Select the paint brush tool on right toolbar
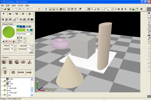The height and width of the screenshot is (100, 151). [149, 32]
